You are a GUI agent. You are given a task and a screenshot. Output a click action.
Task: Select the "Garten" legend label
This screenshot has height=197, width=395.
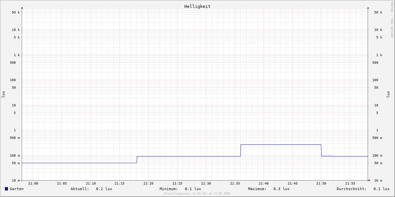coord(17,189)
